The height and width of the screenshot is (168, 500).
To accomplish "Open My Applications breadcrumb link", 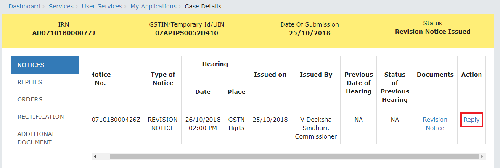I will [153, 6].
